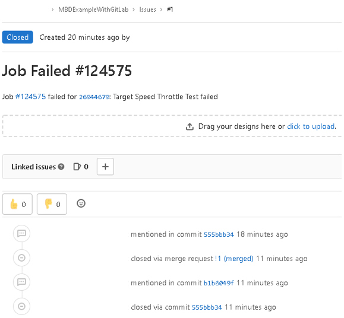Open the merge request !1 (merged) link

pyautogui.click(x=234, y=259)
